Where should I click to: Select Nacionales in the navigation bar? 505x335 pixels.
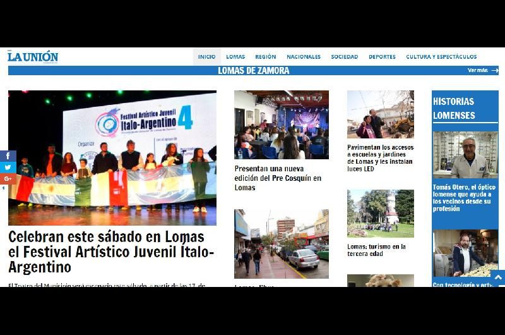(303, 57)
